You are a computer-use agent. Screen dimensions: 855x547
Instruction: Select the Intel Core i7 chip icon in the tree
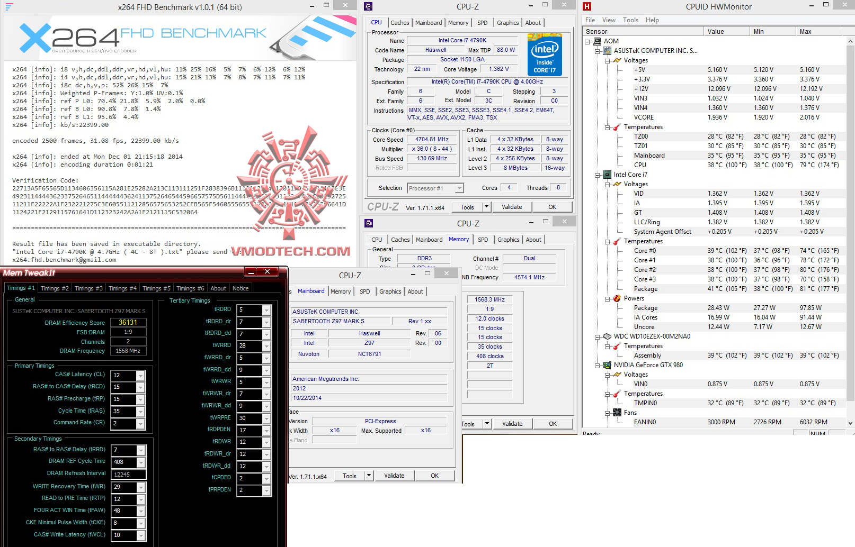(607, 175)
